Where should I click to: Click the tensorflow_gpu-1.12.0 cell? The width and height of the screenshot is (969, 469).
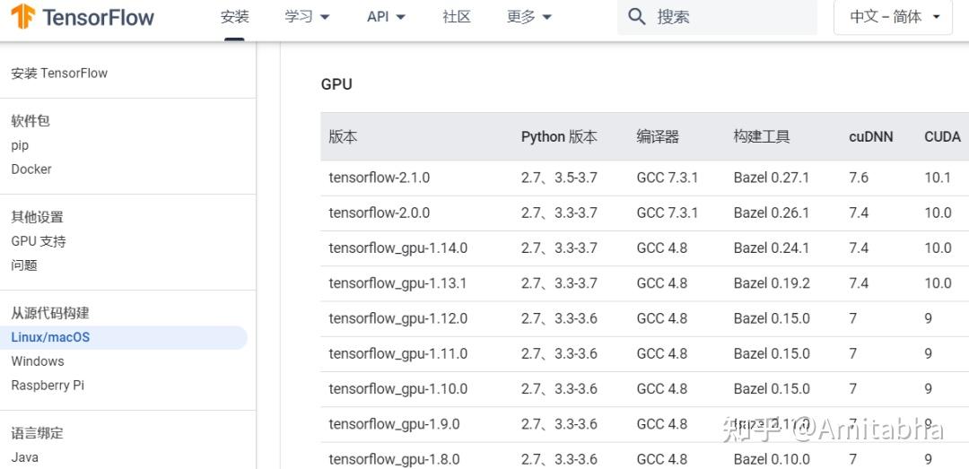[398, 319]
